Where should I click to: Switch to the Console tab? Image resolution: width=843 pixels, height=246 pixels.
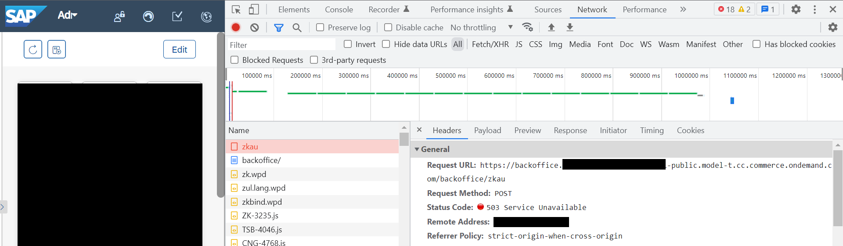[339, 9]
